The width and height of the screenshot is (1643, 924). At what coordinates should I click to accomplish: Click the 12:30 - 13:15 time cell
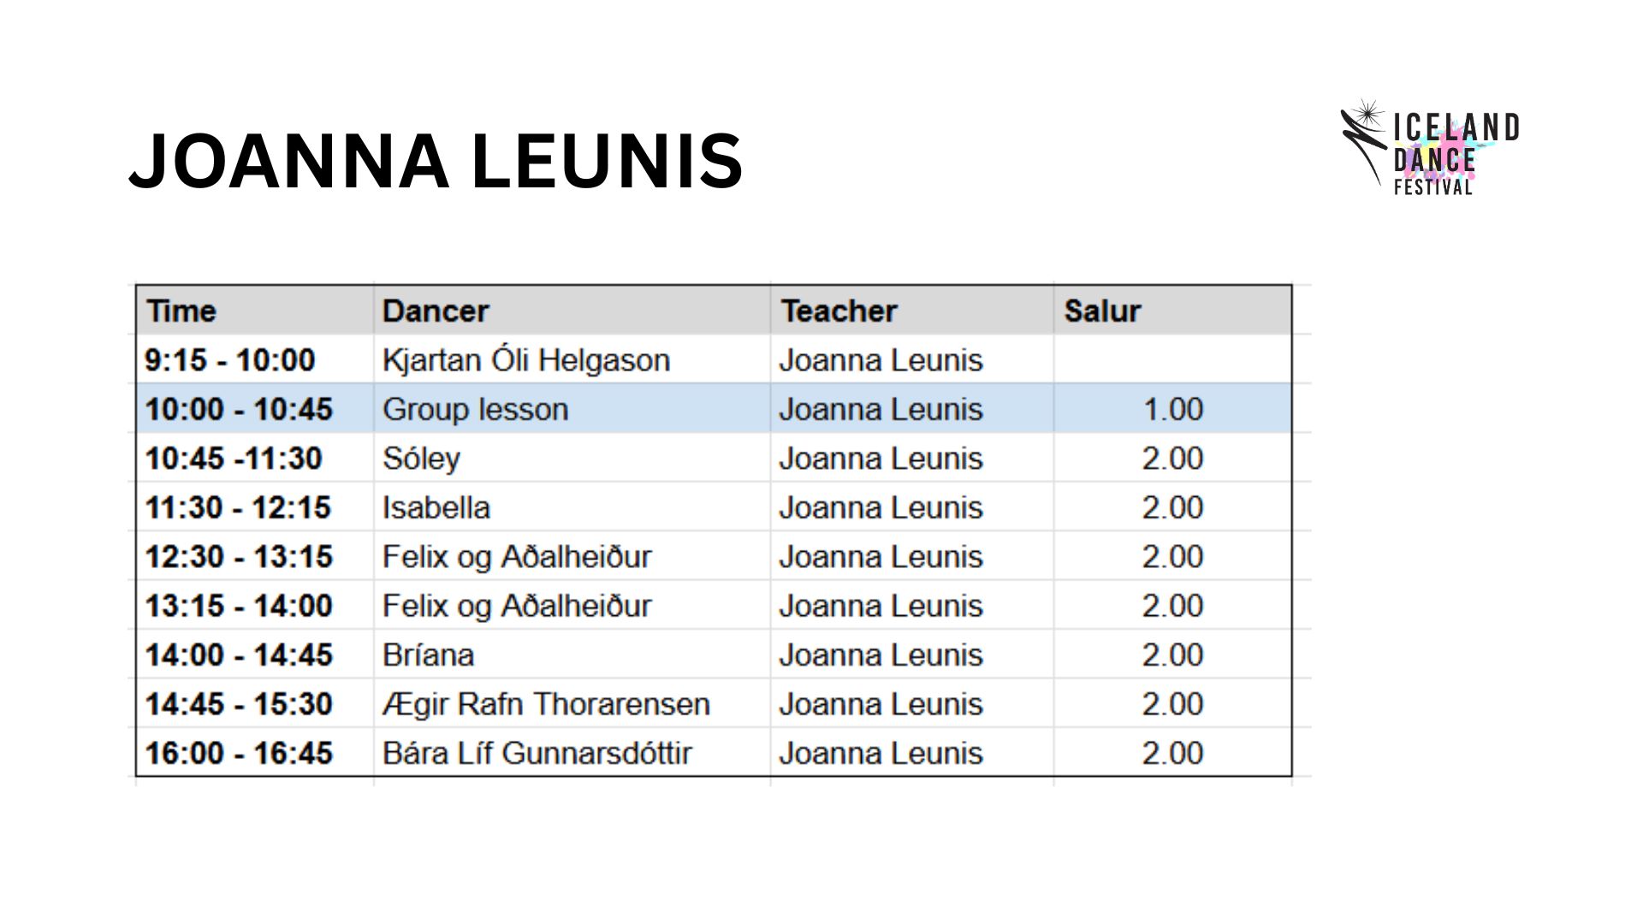point(255,556)
